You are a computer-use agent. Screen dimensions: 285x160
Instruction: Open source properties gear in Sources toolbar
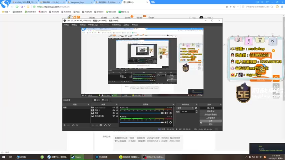(101, 125)
